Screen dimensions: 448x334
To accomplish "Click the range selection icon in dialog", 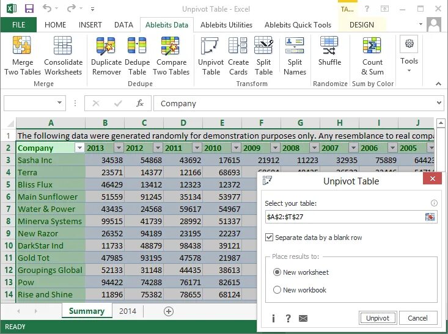I will (430, 217).
